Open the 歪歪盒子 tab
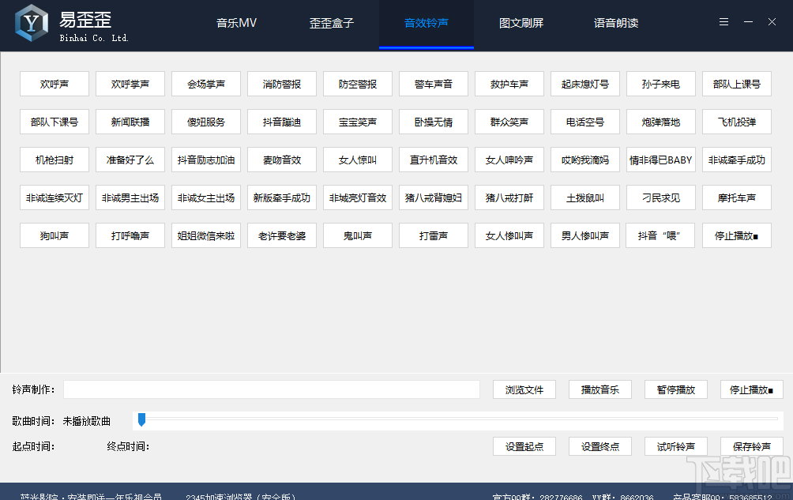 click(x=331, y=23)
